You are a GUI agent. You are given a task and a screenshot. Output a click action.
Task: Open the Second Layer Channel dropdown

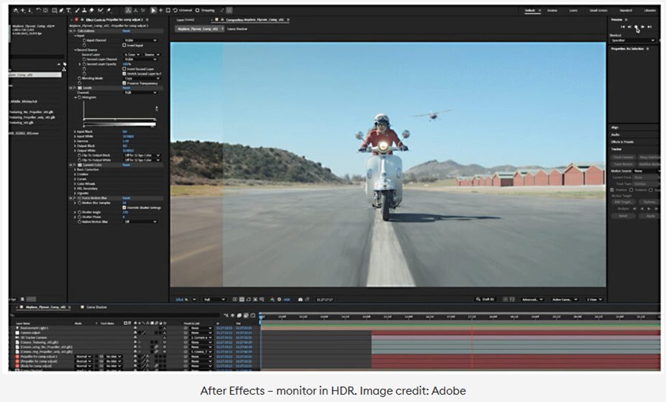(141, 59)
